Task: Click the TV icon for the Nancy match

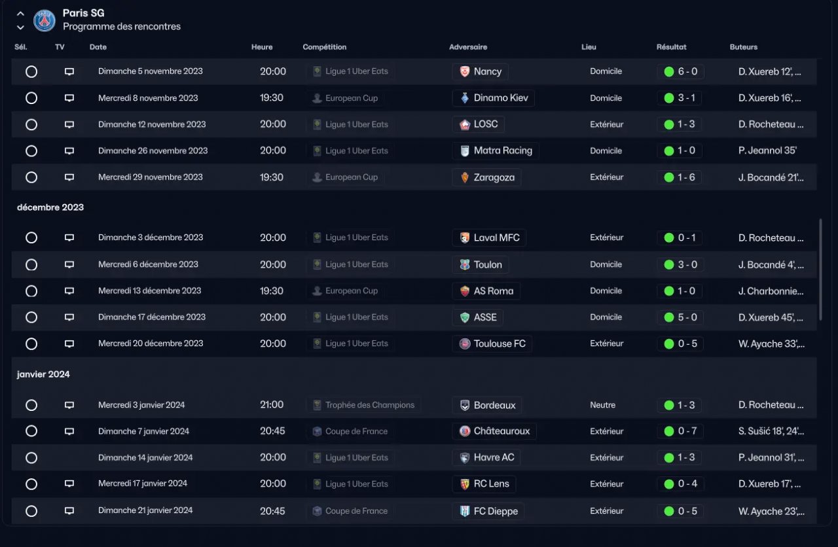Action: (x=69, y=72)
